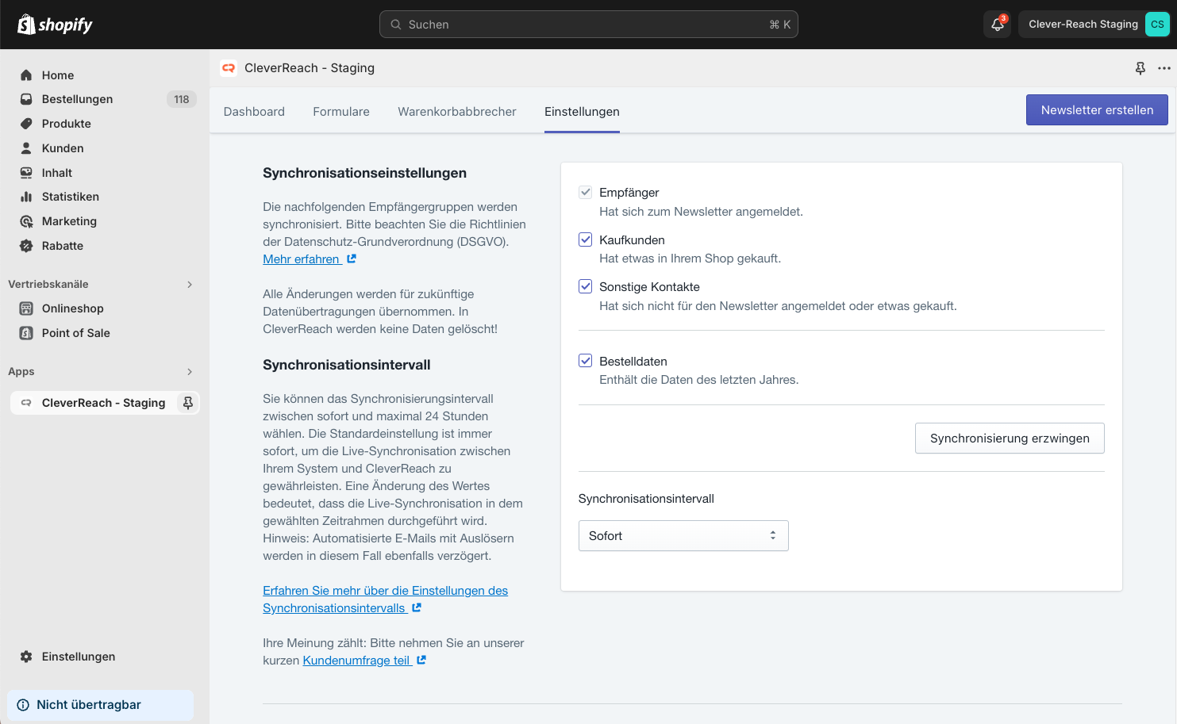
Task: Click the search magnifier icon
Action: (396, 25)
